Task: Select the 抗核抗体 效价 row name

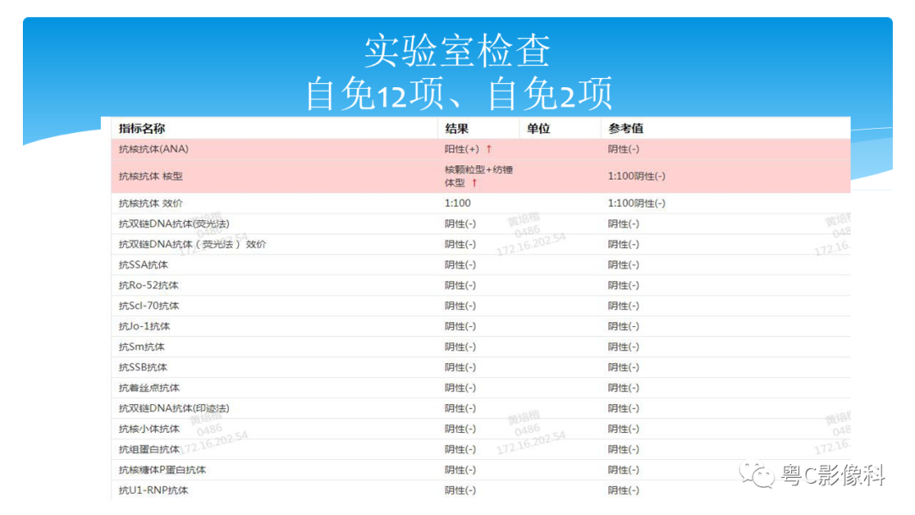Action: click(x=151, y=203)
